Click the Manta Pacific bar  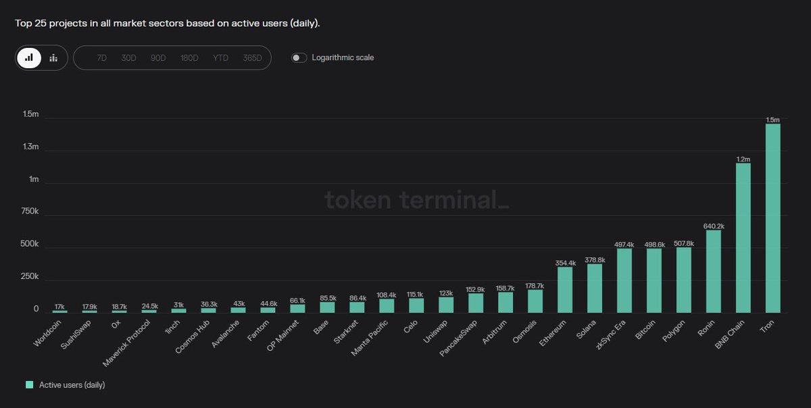386,306
